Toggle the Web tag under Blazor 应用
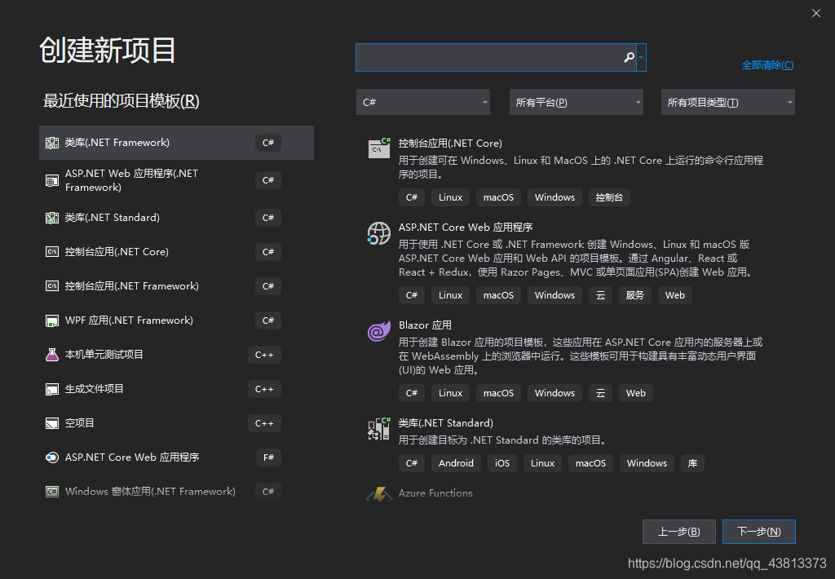 (635, 392)
